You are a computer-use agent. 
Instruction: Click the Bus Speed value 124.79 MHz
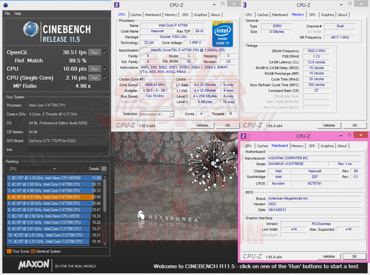(155, 96)
